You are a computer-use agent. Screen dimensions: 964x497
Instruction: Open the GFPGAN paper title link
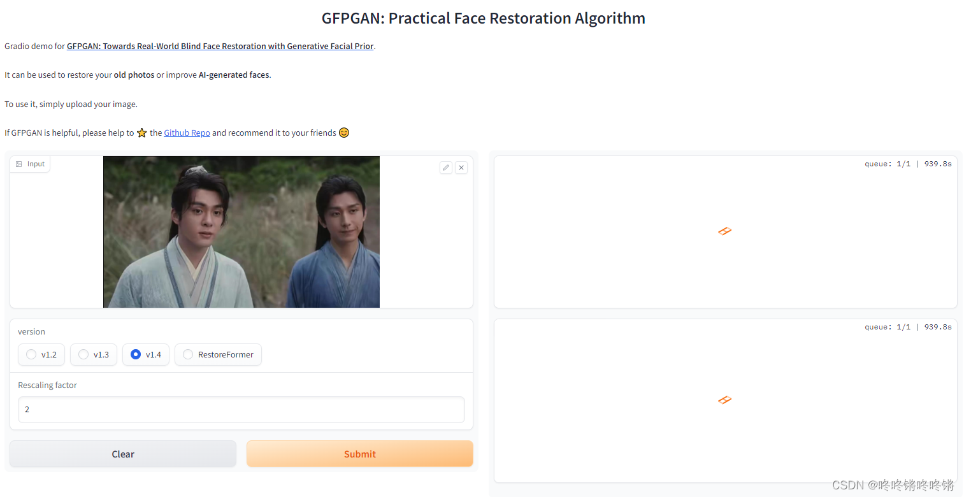220,46
